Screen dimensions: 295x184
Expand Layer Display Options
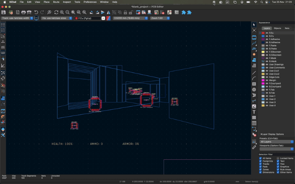click(x=272, y=134)
